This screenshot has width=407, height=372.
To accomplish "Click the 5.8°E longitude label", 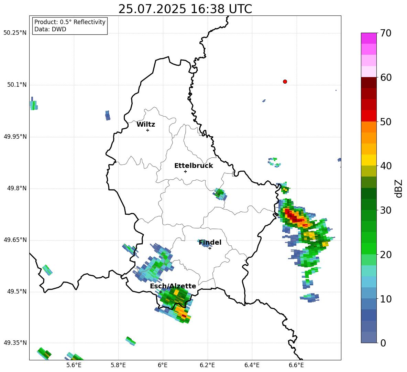I will pos(118,365).
